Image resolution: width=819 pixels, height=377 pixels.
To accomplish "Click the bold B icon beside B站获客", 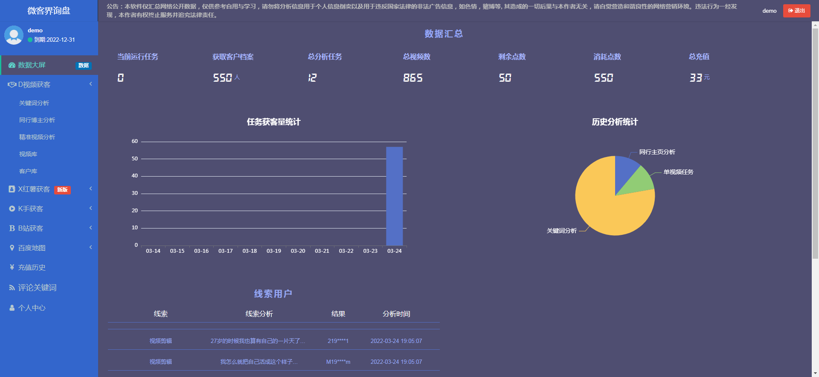I will click(12, 228).
